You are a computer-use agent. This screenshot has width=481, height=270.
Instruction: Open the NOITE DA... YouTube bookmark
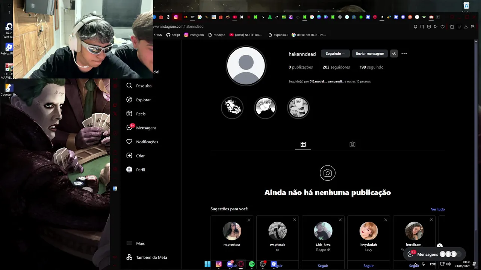[x=245, y=35]
